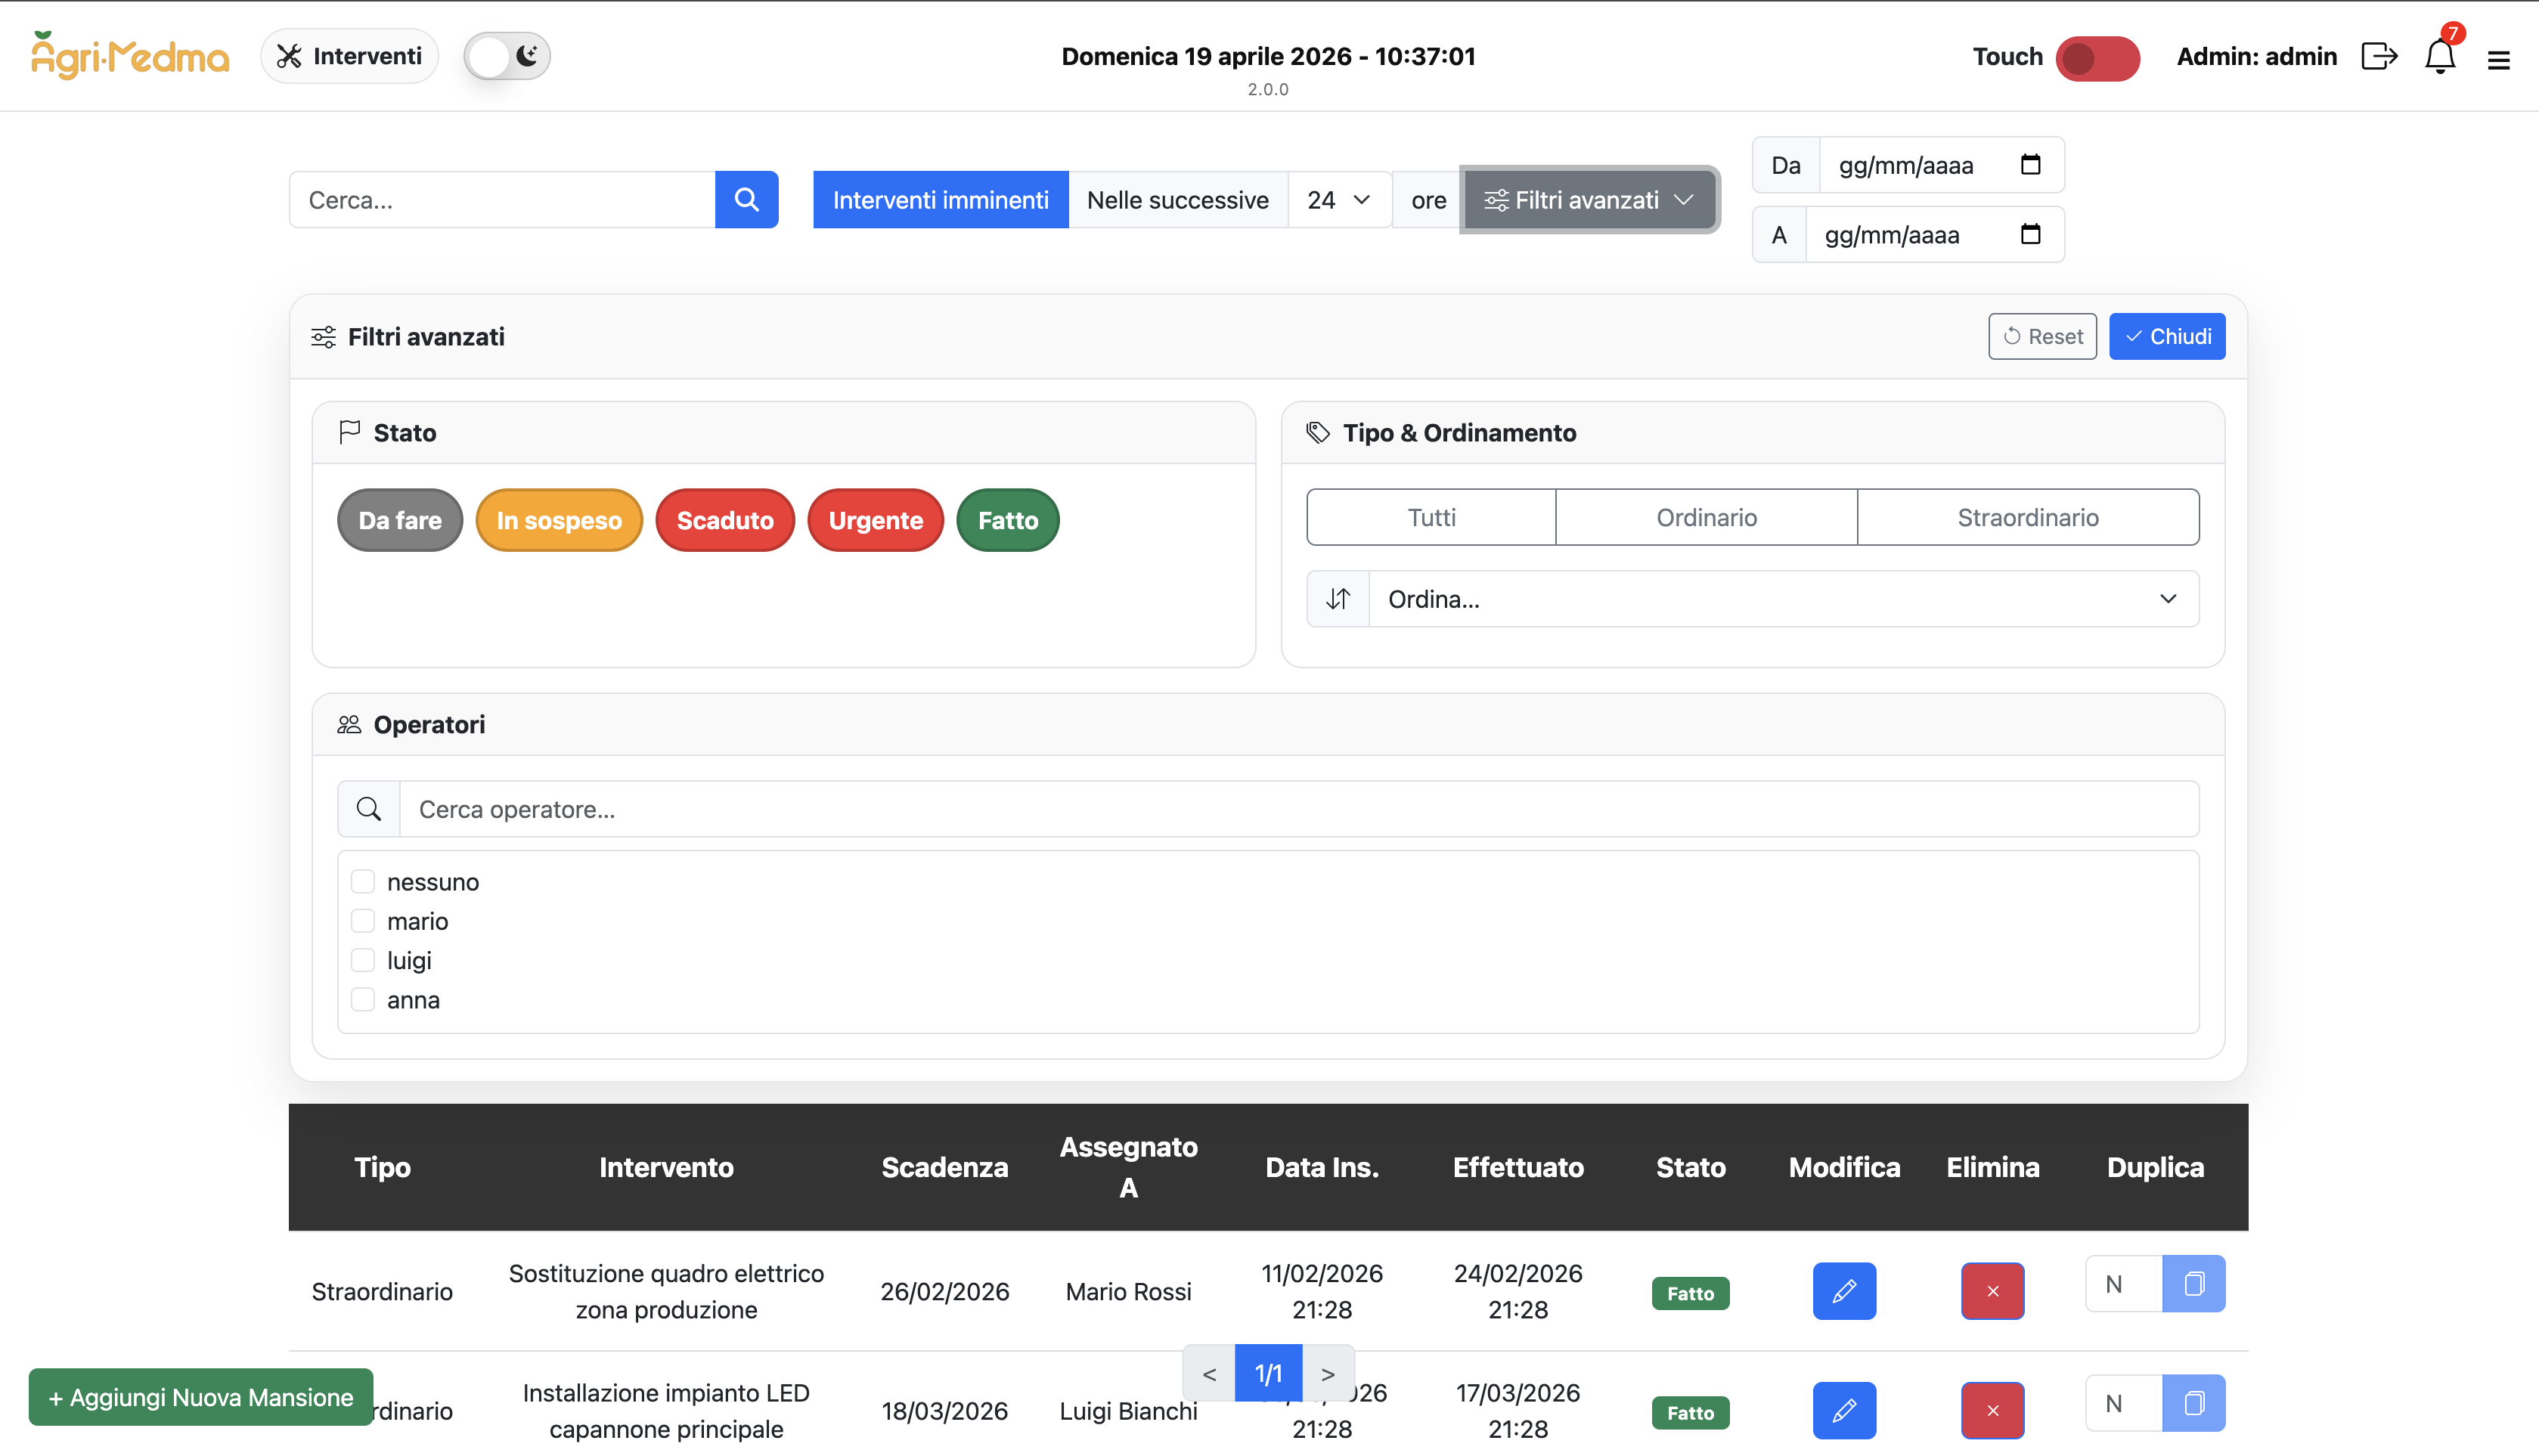The width and height of the screenshot is (2539, 1456).
Task: Reset the advanced filters
Action: (x=2042, y=336)
